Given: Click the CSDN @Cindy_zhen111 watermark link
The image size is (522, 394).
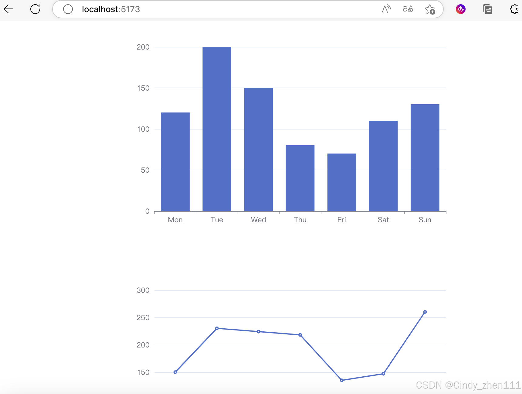Looking at the screenshot, I should 467,385.
